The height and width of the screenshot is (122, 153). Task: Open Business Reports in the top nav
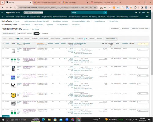pyautogui.click(x=134, y=17)
